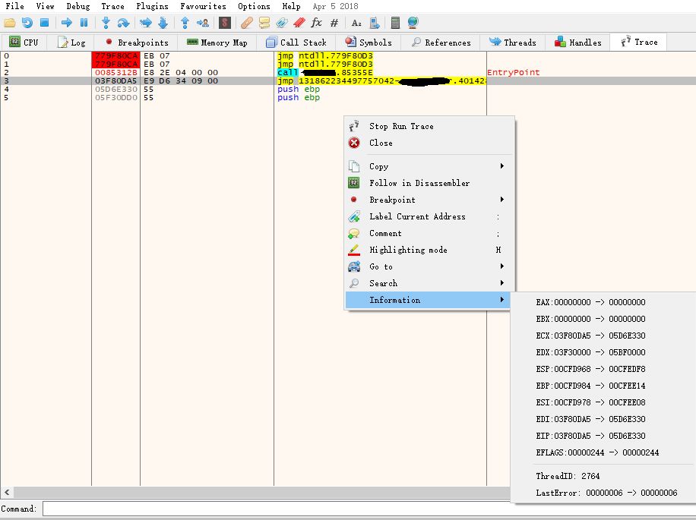Open the Options menu
Viewport: 696px width, 520px height.
click(x=254, y=6)
